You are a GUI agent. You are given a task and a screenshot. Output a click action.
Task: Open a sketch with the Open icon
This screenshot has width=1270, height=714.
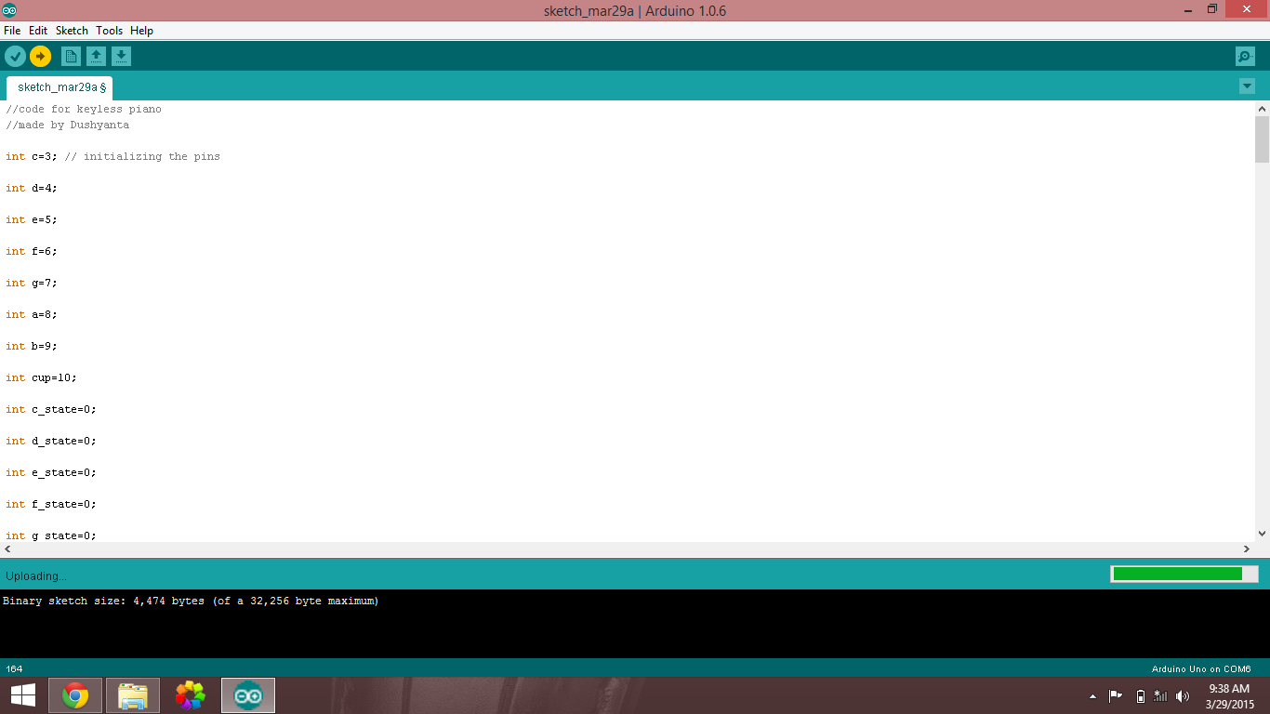click(x=96, y=57)
